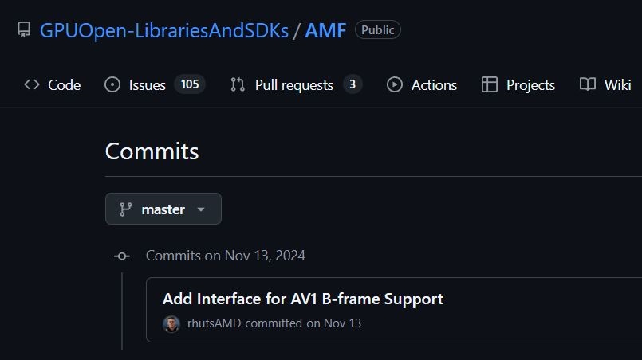Screen dimensions: 642x360
Task: Open the master branch dropdown
Action: click(163, 209)
